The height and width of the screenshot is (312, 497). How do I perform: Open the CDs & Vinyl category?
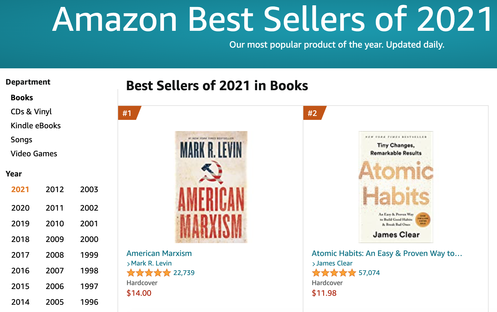coord(31,111)
